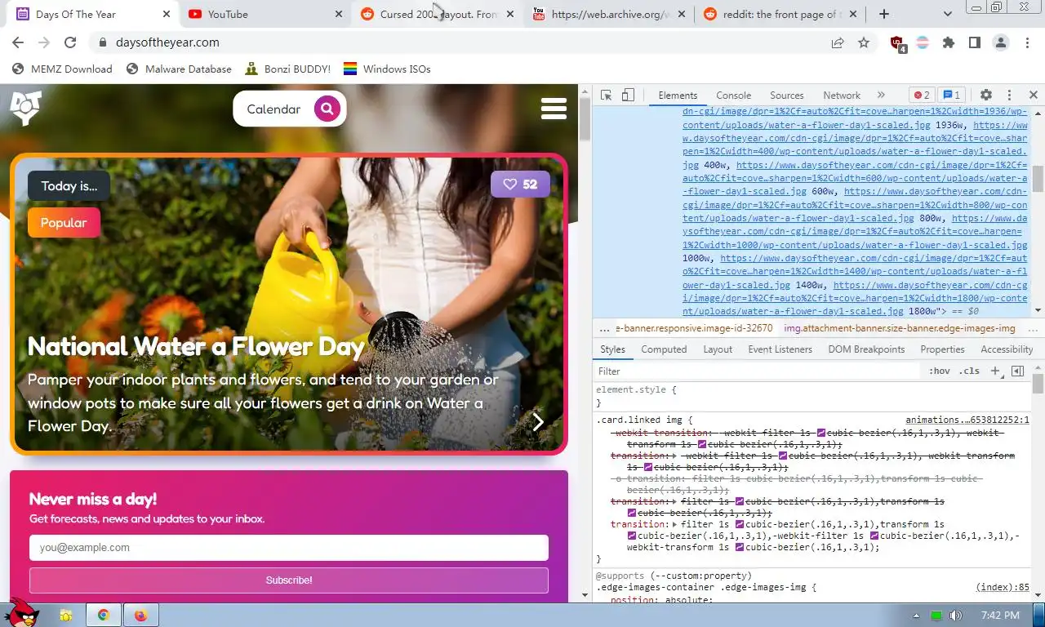Toggle the device toolbar in DevTools
The height and width of the screenshot is (627, 1045).
click(x=628, y=96)
